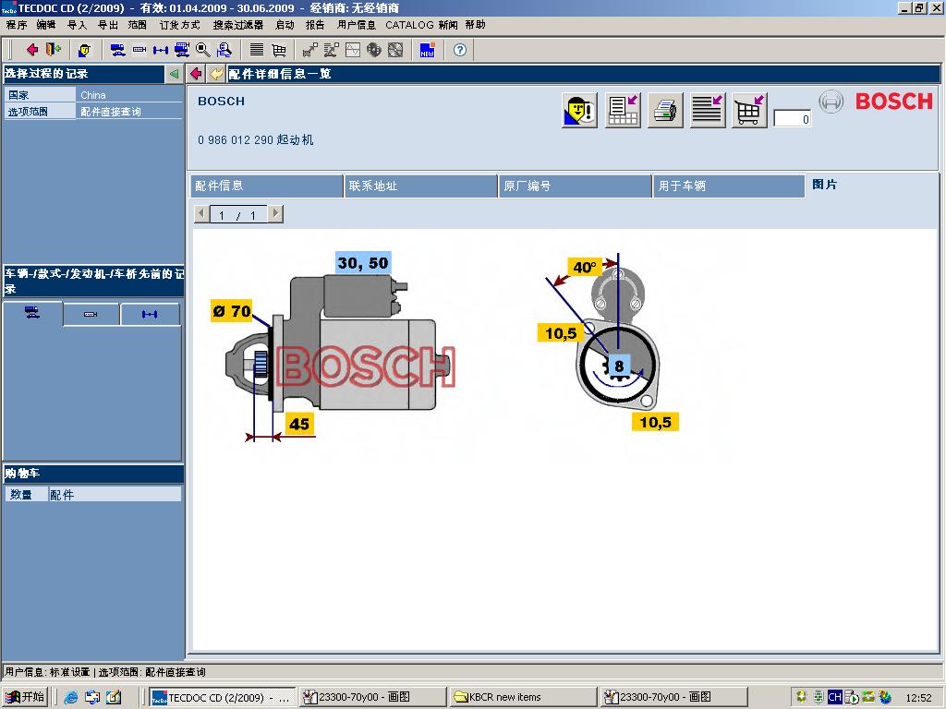The image size is (946, 709).
Task: Select the 图片 tab
Action: point(824,185)
